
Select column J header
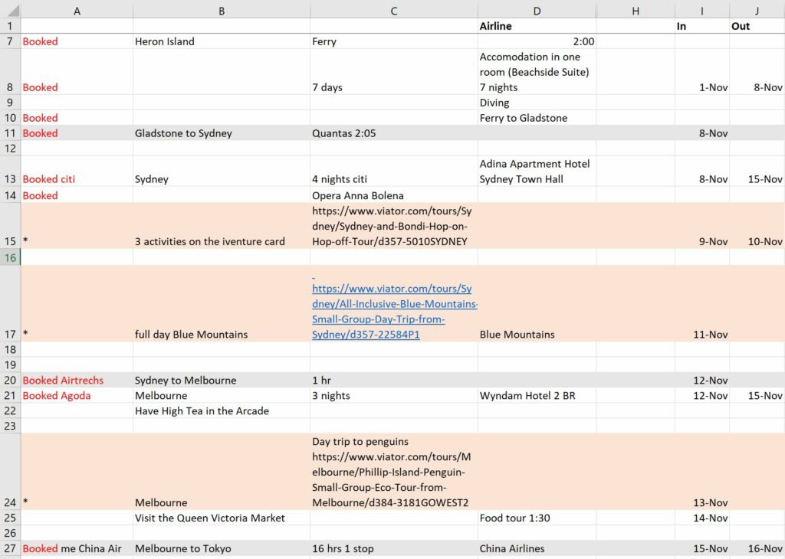tap(757, 11)
